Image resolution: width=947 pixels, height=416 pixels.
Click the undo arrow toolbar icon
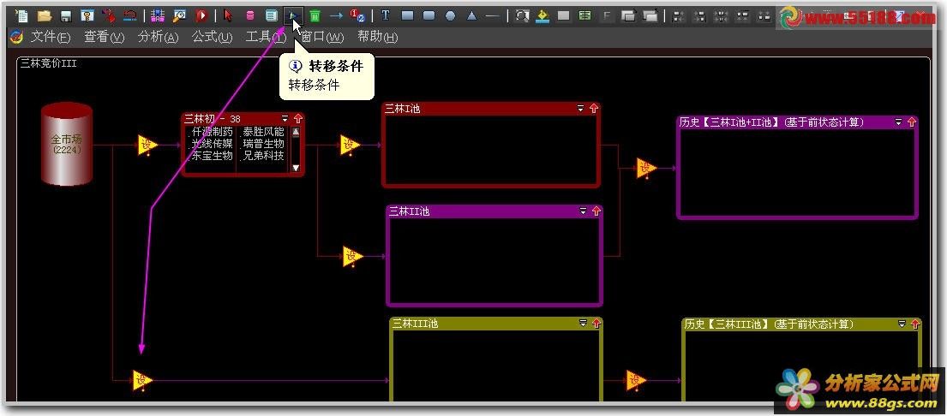pyautogui.click(x=129, y=15)
